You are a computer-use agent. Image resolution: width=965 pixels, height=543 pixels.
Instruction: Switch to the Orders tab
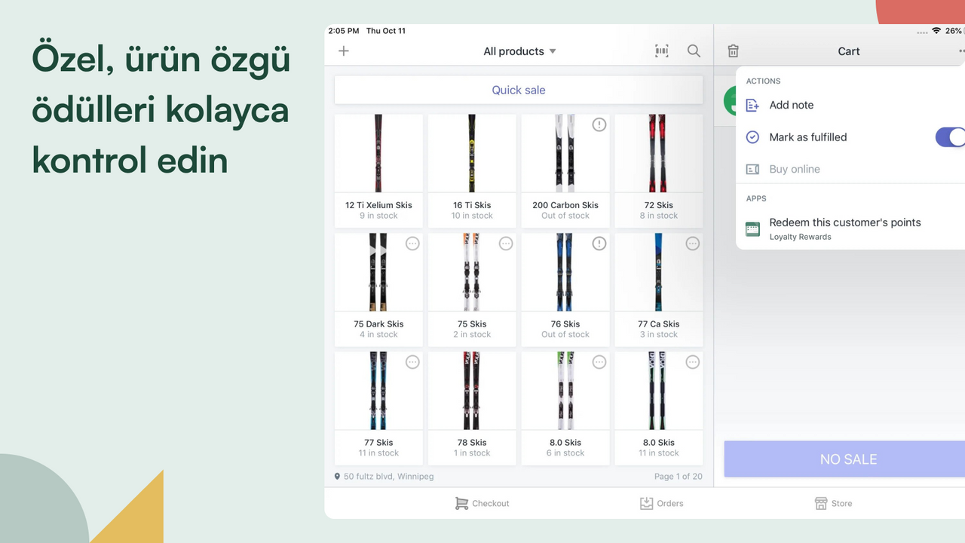pyautogui.click(x=661, y=503)
